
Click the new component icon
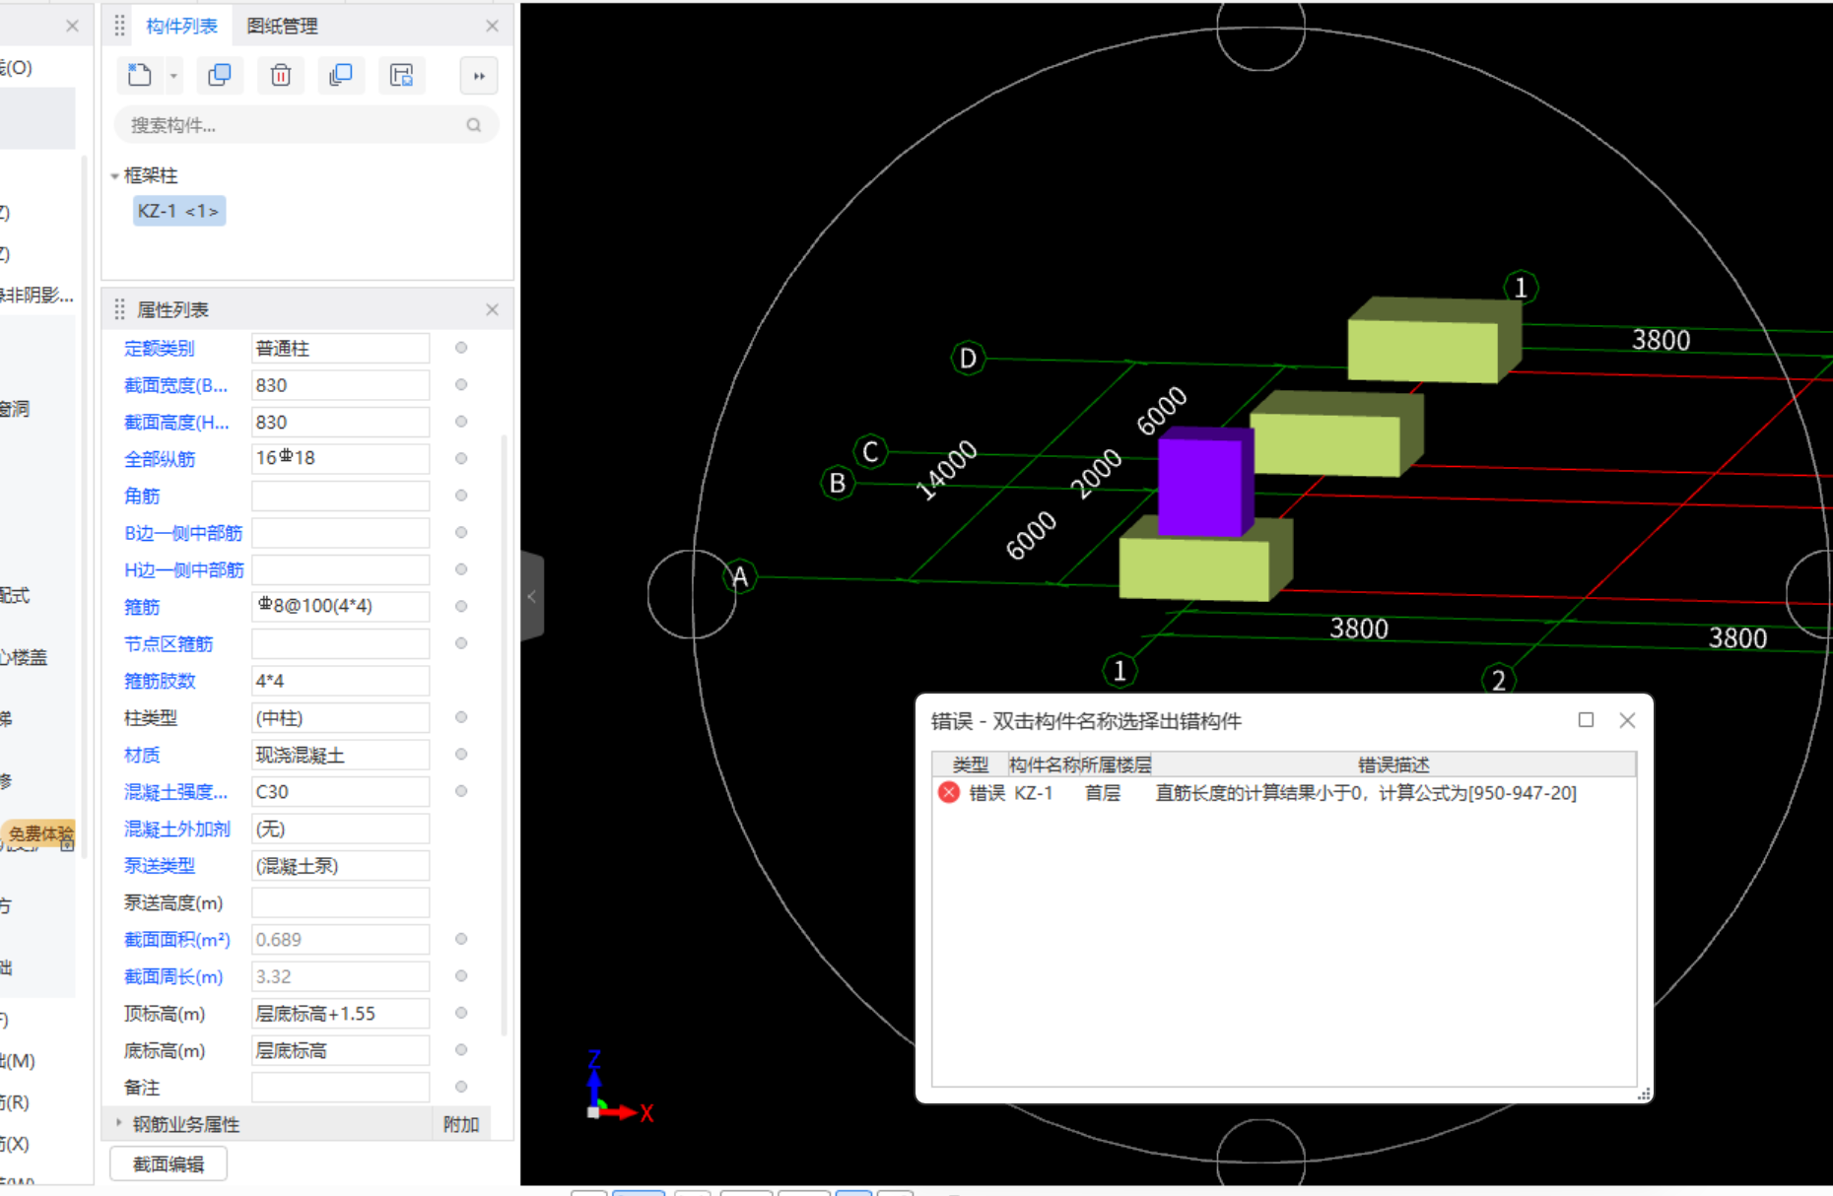[140, 75]
